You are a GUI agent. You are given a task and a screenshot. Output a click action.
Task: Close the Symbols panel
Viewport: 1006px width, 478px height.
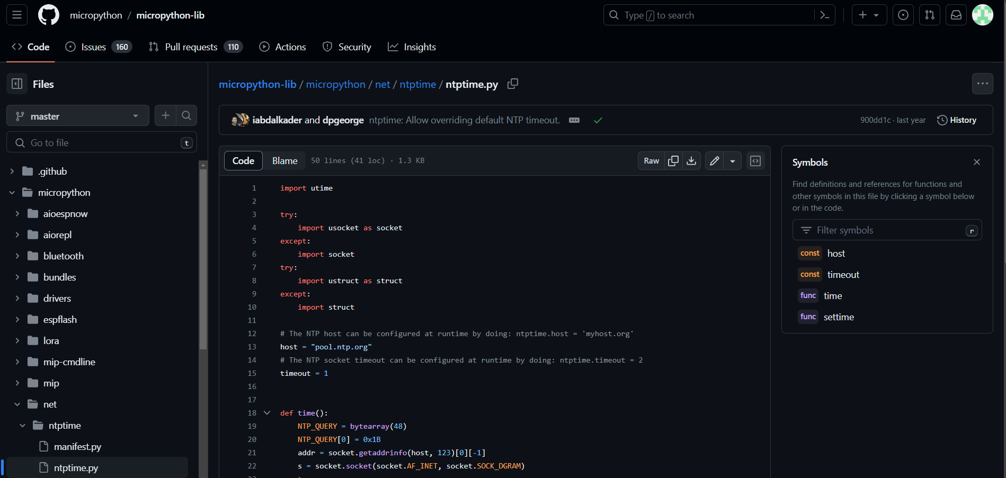977,162
